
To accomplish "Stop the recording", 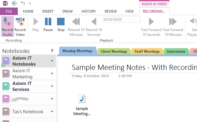I will pos(61,25).
